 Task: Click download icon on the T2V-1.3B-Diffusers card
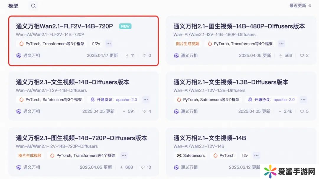click(280, 111)
